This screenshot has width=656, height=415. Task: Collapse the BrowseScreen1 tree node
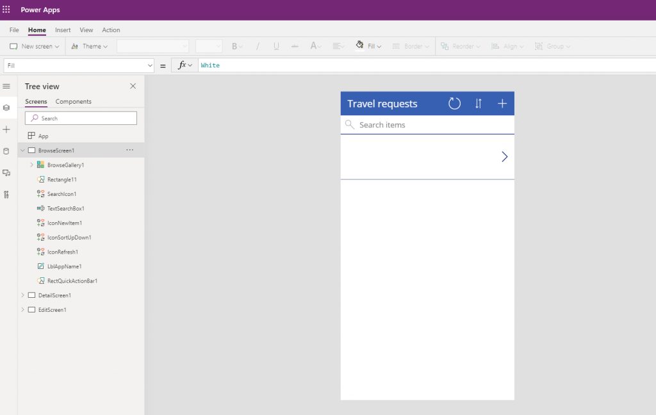[22, 151]
